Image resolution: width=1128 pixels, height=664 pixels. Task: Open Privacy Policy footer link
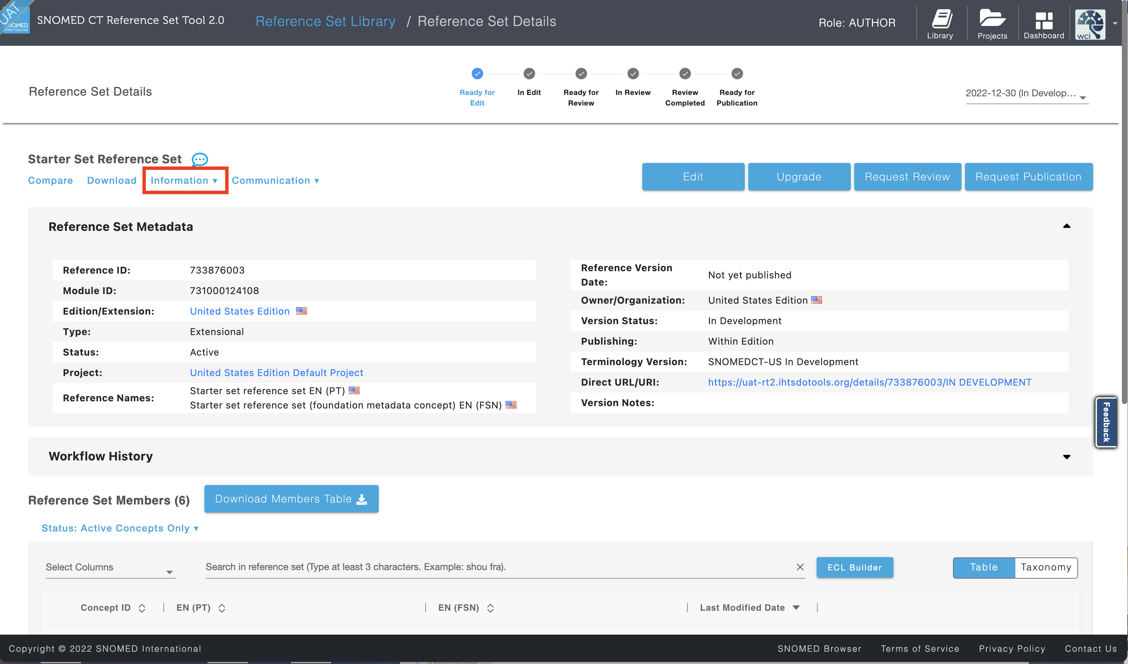pos(1011,648)
